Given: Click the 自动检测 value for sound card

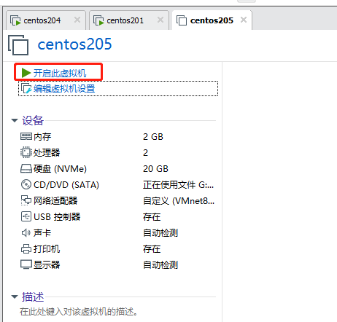Looking at the screenshot, I should (x=160, y=233).
